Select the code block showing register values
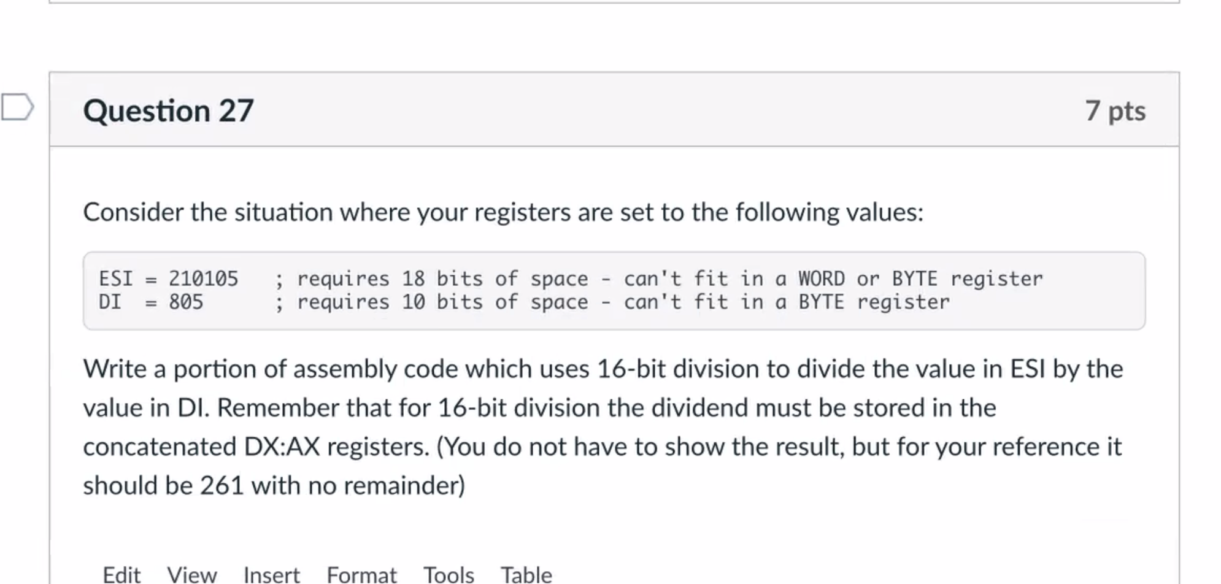This screenshot has width=1221, height=584. coord(614,290)
